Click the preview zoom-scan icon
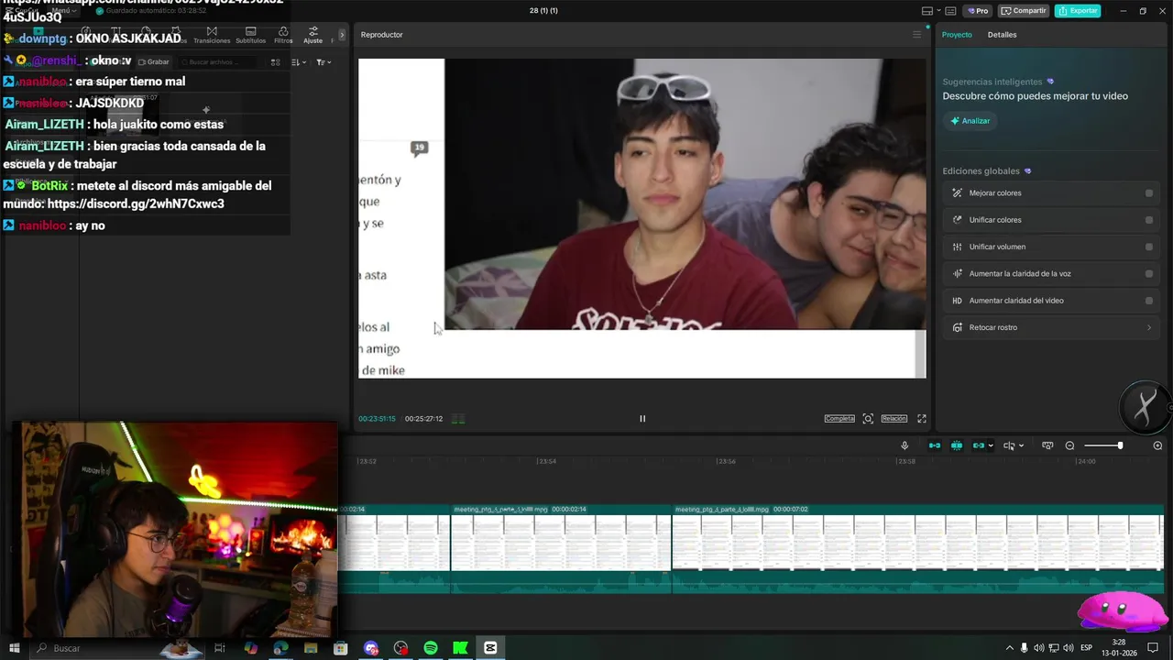 point(868,419)
